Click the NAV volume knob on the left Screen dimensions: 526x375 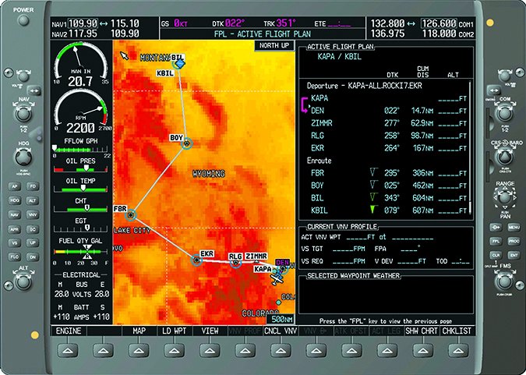[x=23, y=76]
